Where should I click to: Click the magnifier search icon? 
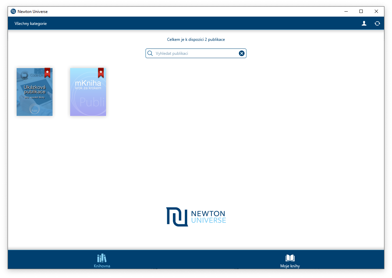[x=150, y=53]
